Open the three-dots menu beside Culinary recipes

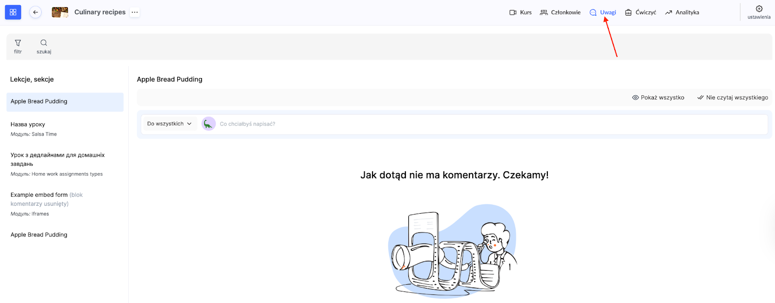(135, 12)
